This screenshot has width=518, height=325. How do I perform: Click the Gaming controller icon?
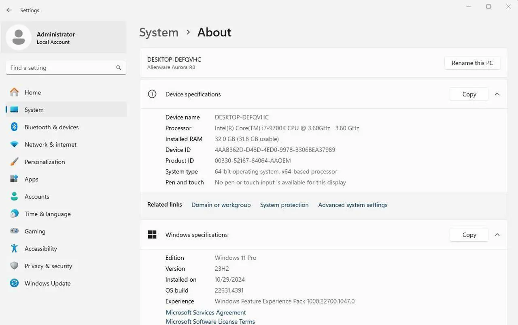(x=14, y=231)
